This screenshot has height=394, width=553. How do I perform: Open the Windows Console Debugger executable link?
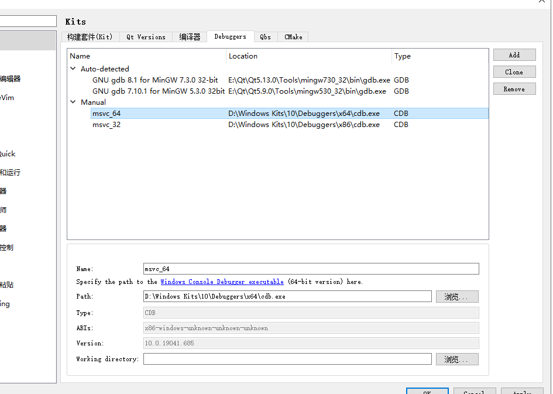222,282
